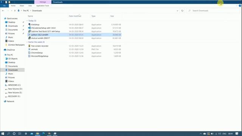Viewport: 242px width, 136px height.
Task: Click This PC in address breadcrumb
Action: (26, 11)
